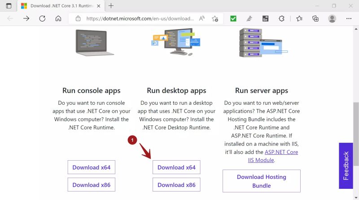Click the vertical scrollbar thumb

click(356, 134)
